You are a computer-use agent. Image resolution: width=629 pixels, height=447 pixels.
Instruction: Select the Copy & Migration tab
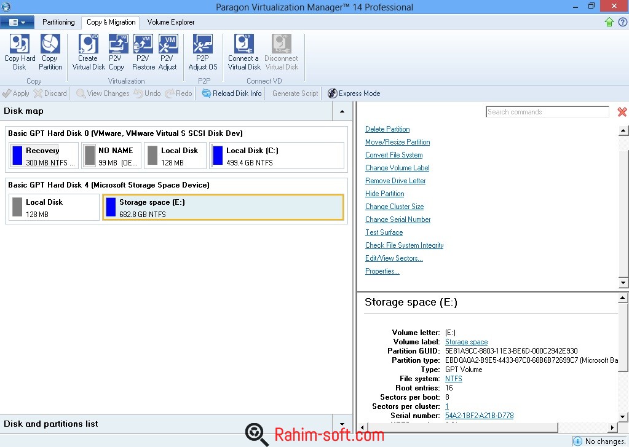[111, 23]
